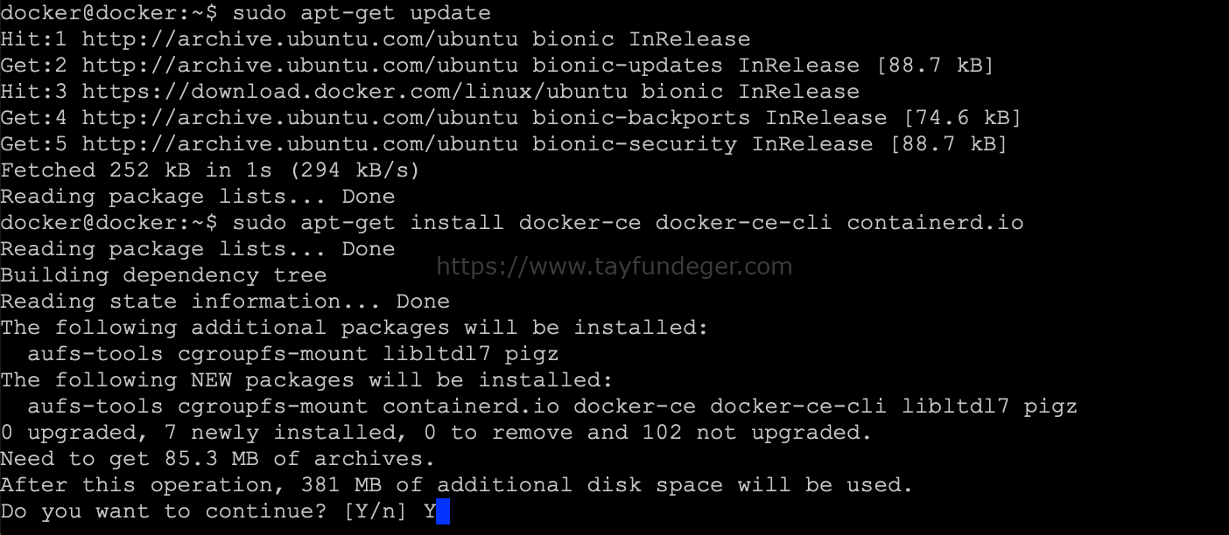
Task: Click the 'Fetched 252 kB in 1s' line
Action: pos(210,170)
